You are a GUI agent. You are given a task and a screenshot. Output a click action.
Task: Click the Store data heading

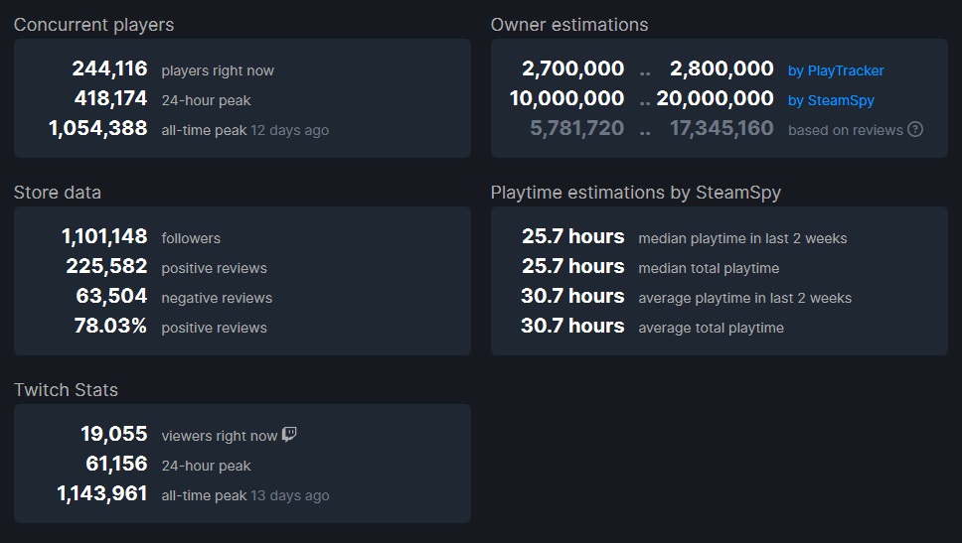tap(58, 193)
